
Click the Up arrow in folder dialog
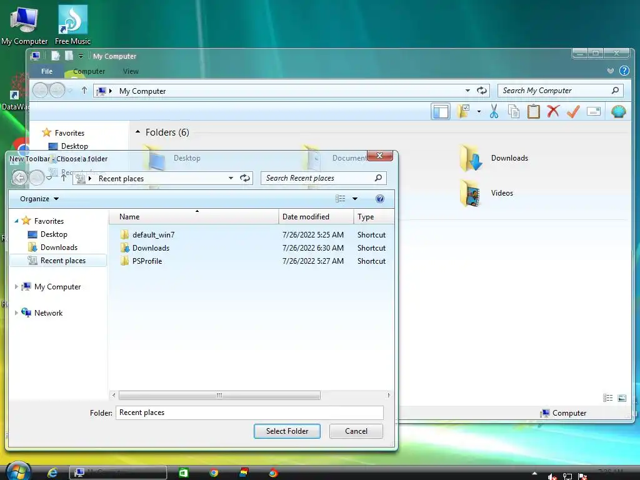point(64,177)
